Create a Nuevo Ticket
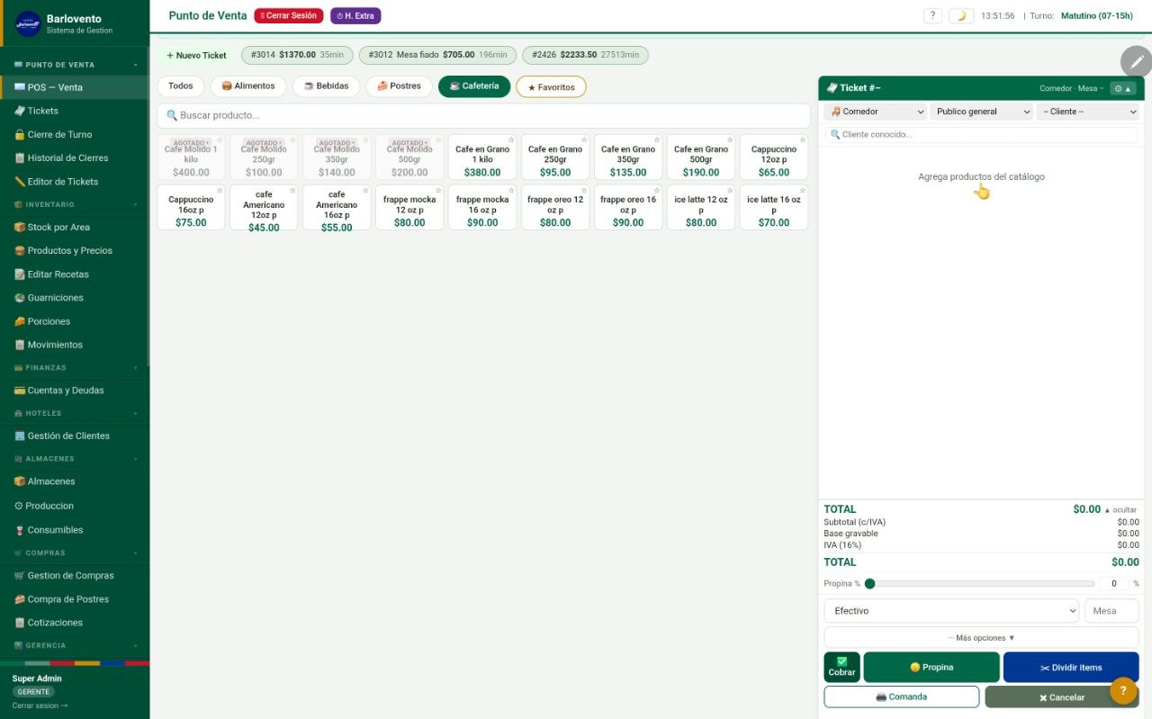The width and height of the screenshot is (1152, 719). (196, 55)
